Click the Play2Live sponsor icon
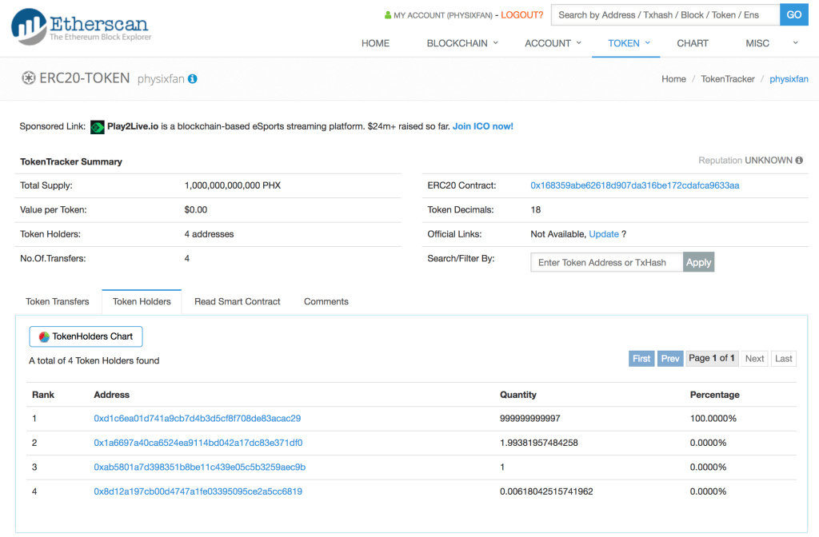The height and width of the screenshot is (537, 819). (x=97, y=127)
